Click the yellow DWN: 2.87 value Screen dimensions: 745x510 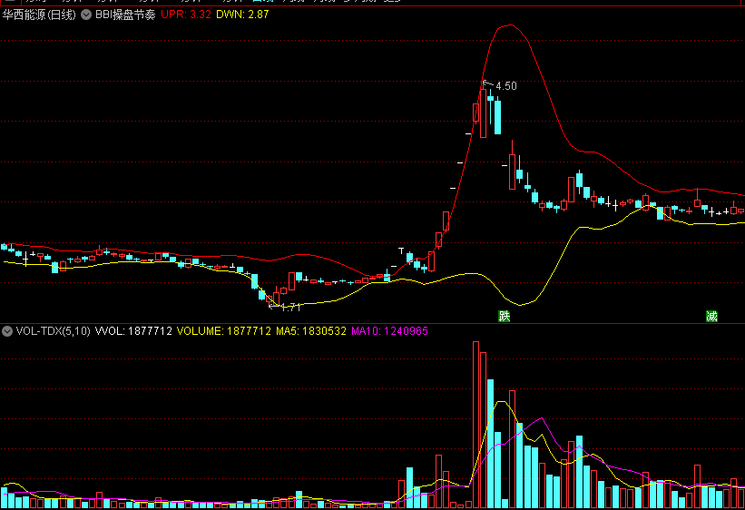(x=242, y=15)
